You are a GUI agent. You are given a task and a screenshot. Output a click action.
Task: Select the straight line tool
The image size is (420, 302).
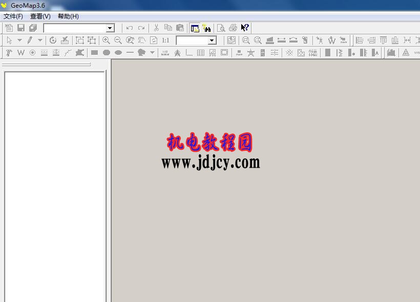[130, 53]
